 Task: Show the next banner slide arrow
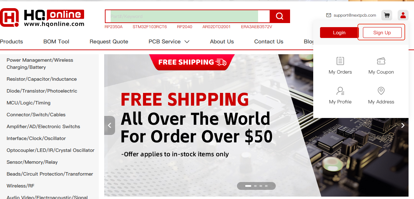(403, 125)
